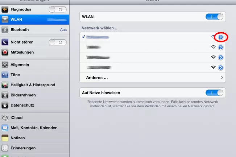Select the checkmarked connected network row
Viewport: 236px width, 157px height.
click(153, 37)
